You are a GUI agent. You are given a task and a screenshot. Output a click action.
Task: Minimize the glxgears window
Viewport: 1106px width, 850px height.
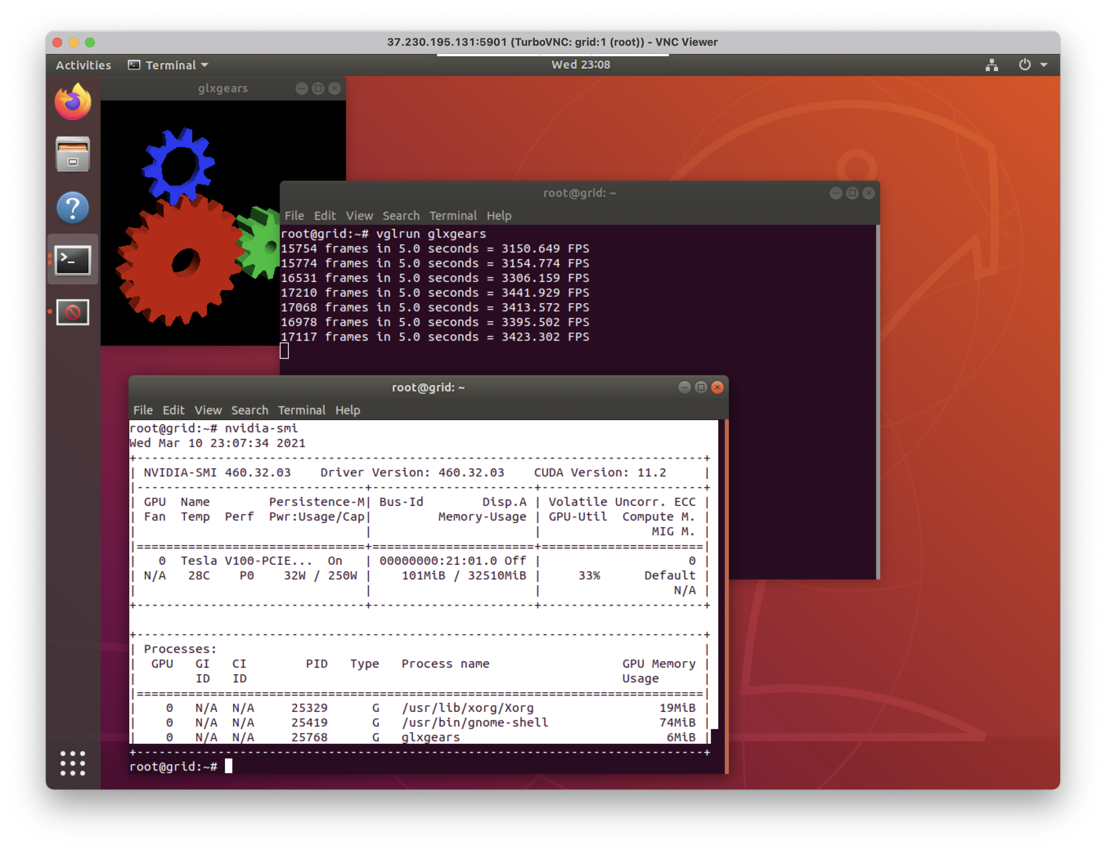coord(301,89)
